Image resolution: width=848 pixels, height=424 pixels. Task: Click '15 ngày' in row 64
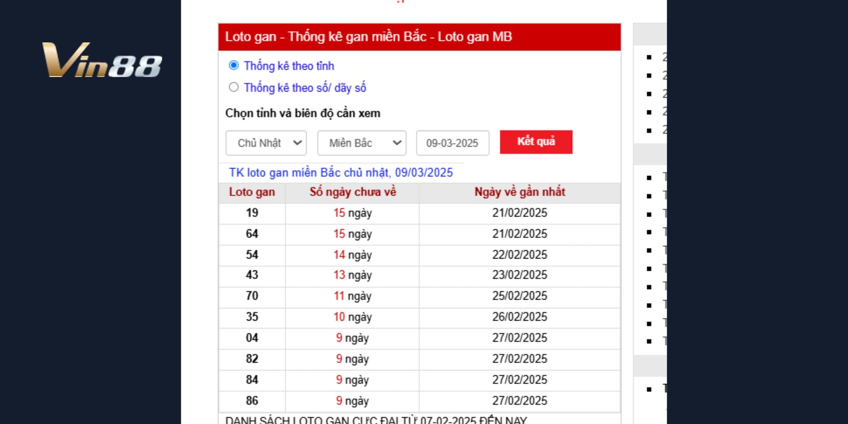pos(353,234)
